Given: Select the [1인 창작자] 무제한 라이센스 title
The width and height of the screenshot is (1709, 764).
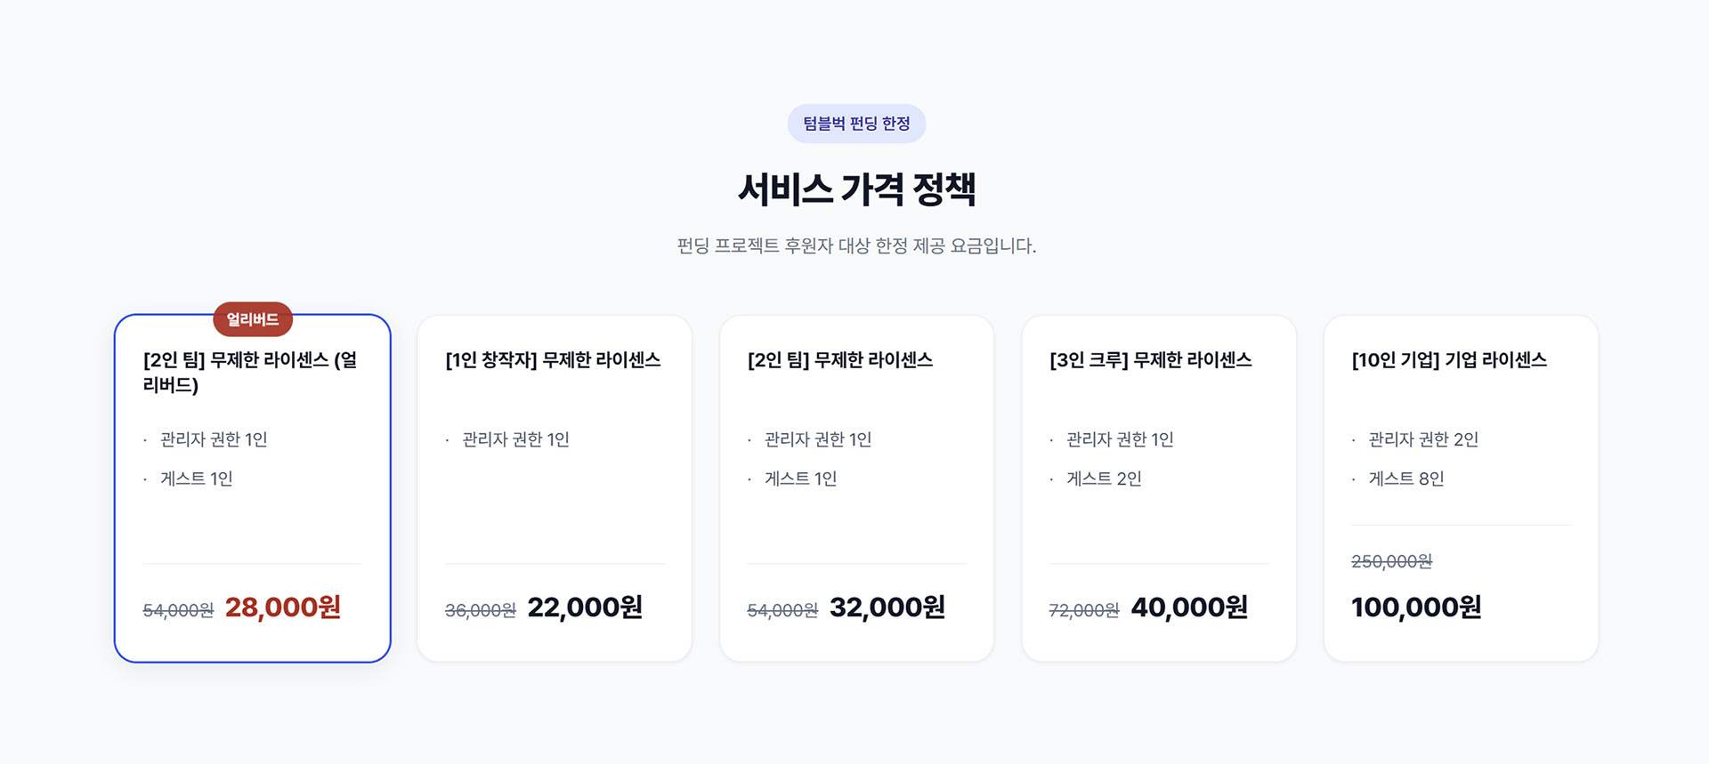Looking at the screenshot, I should coord(553,360).
